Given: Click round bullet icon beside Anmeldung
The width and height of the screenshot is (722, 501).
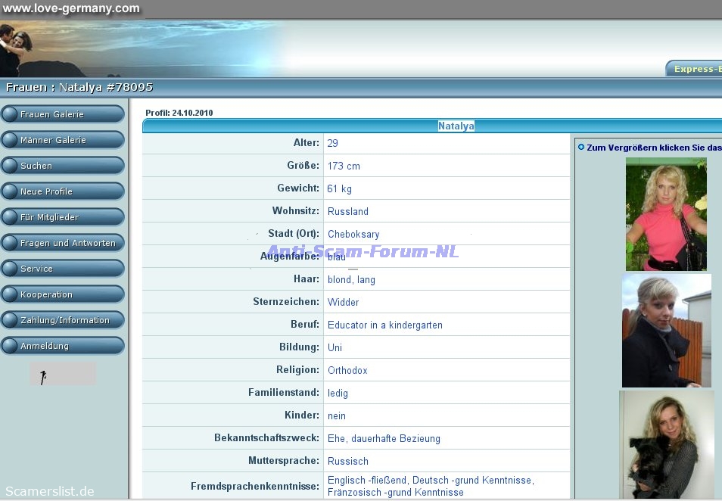Looking at the screenshot, I should (10, 346).
